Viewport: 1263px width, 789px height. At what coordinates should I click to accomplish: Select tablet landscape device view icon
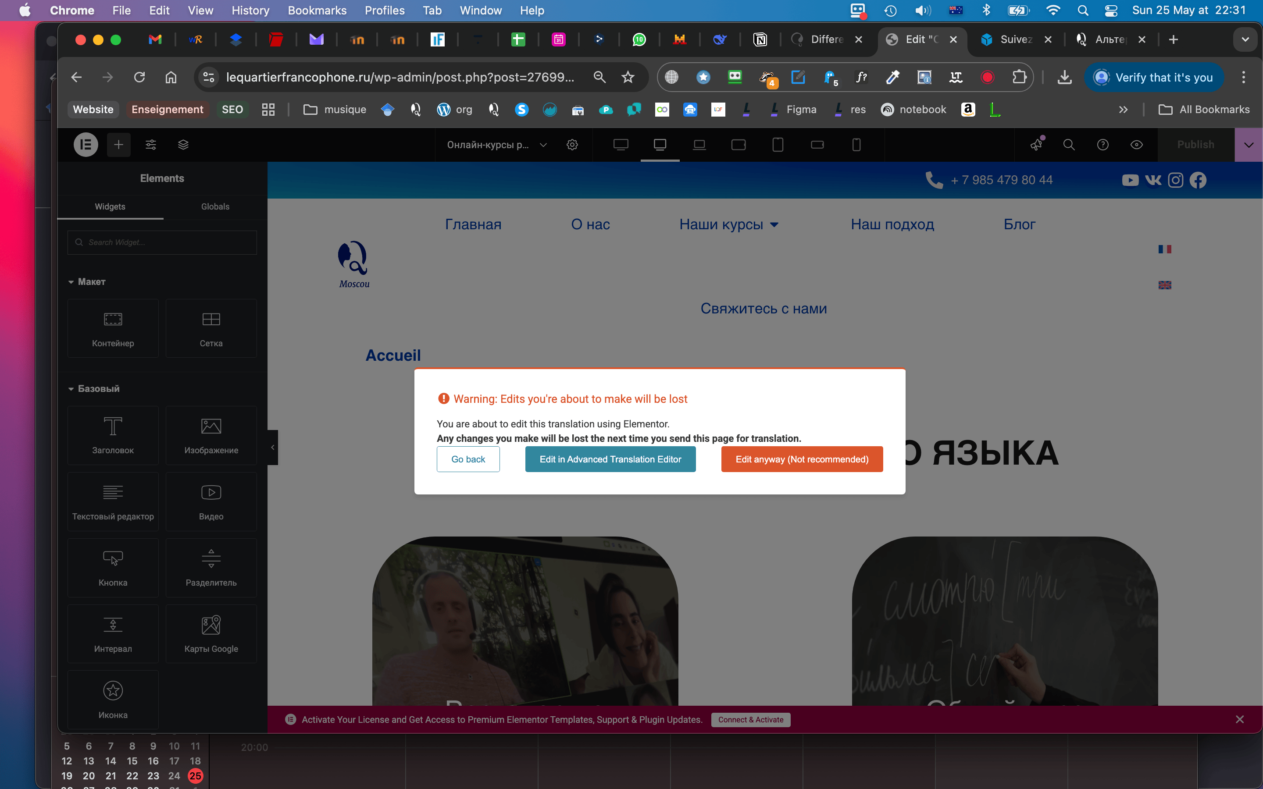point(739,145)
